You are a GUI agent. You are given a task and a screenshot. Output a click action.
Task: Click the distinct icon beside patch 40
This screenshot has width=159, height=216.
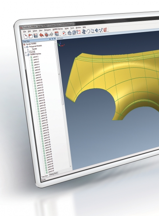tap(44, 156)
